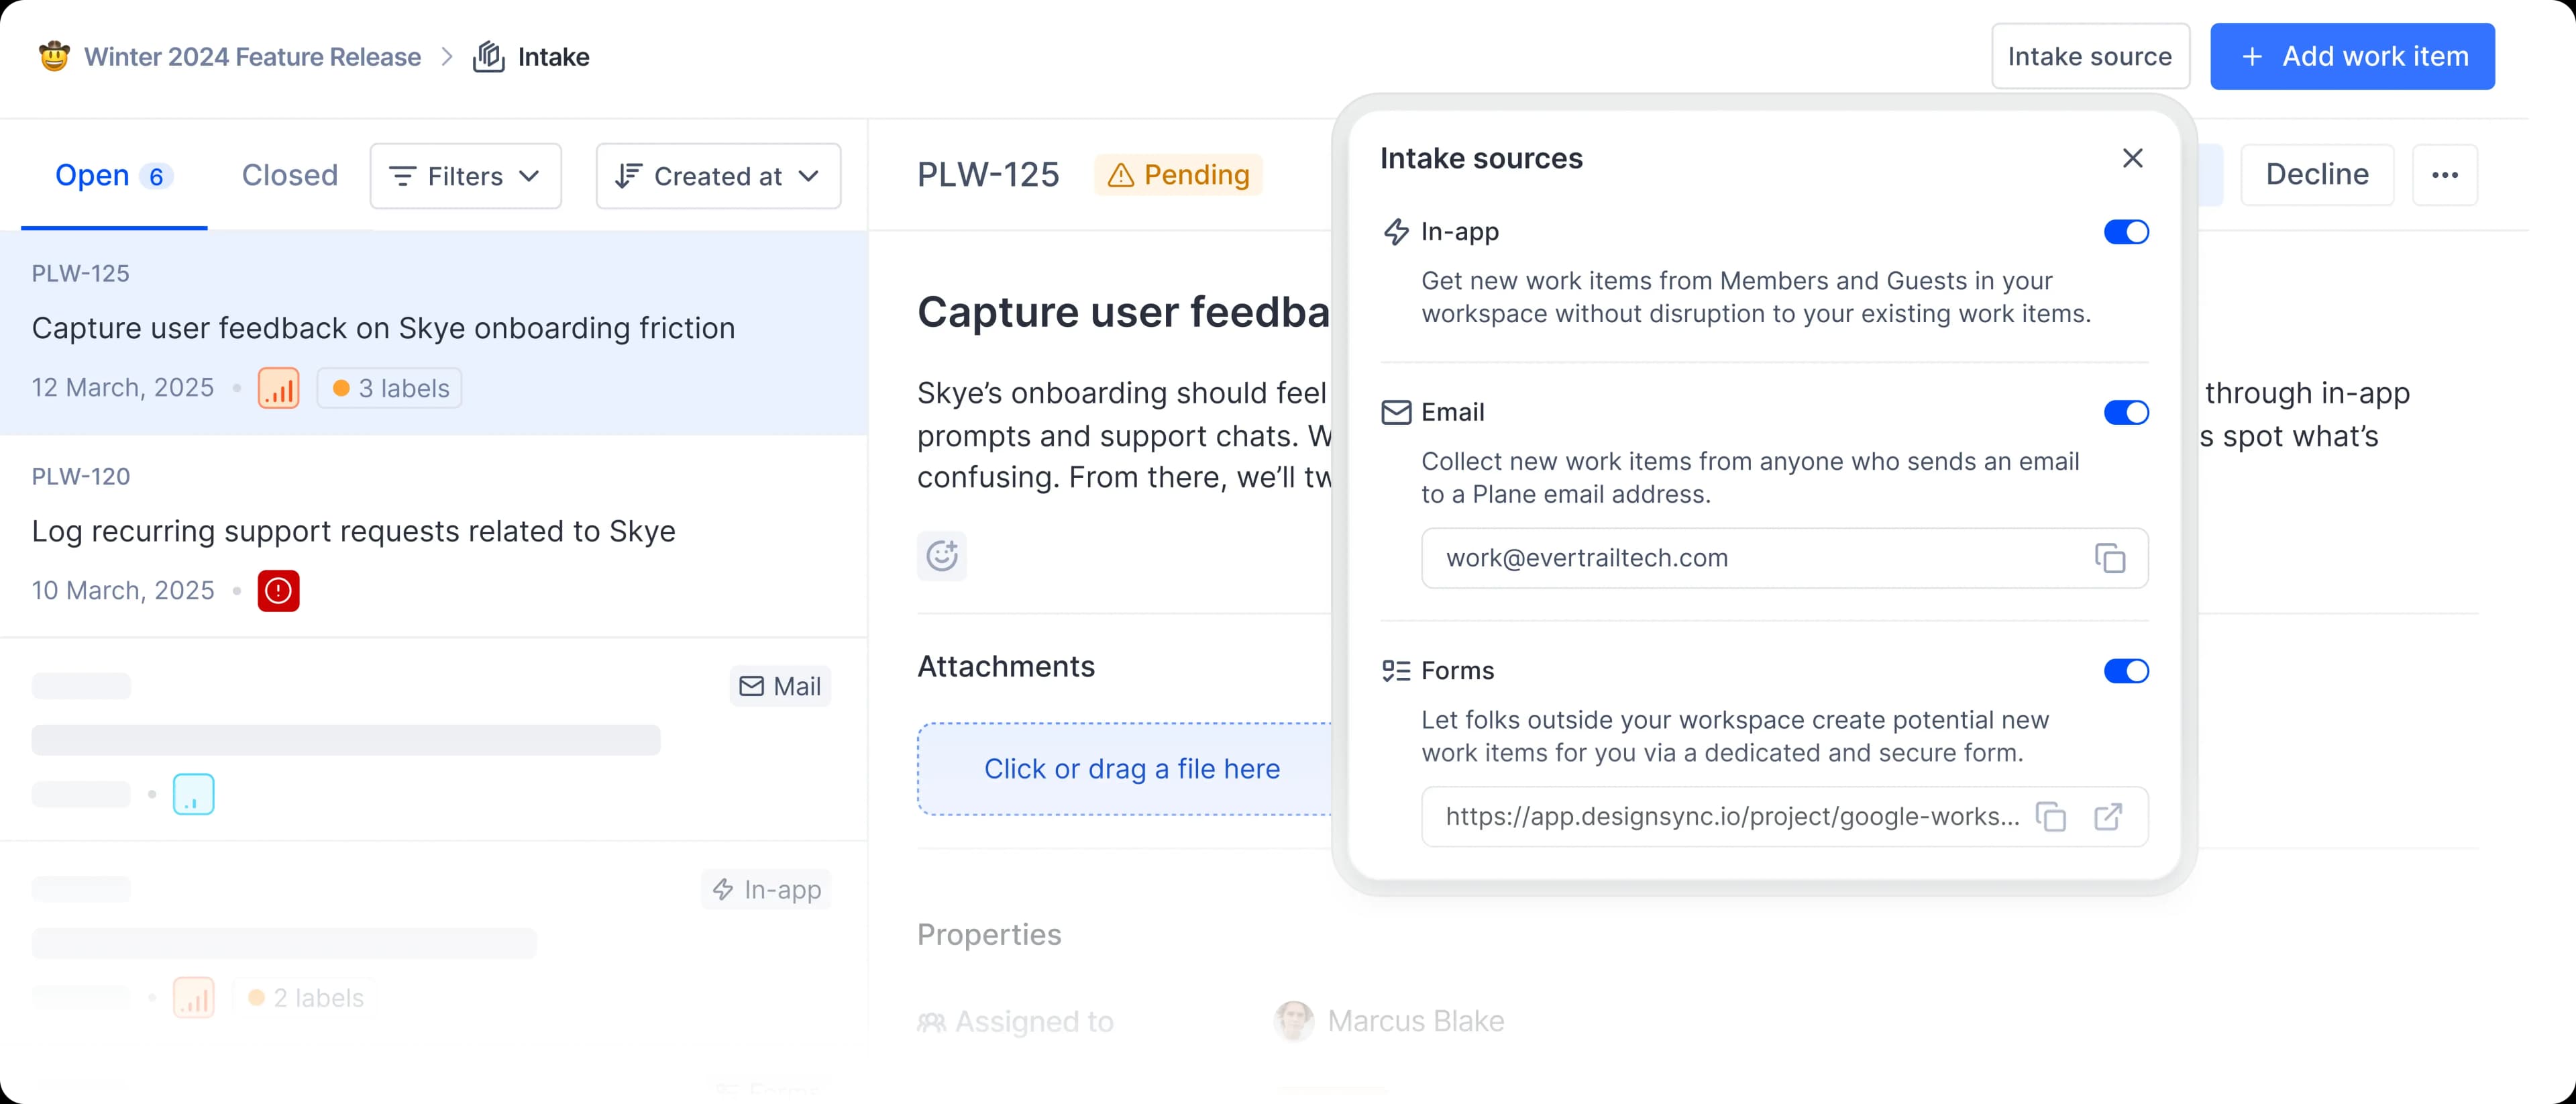Click the In-app lightning icon in Intake sources

tap(1396, 232)
